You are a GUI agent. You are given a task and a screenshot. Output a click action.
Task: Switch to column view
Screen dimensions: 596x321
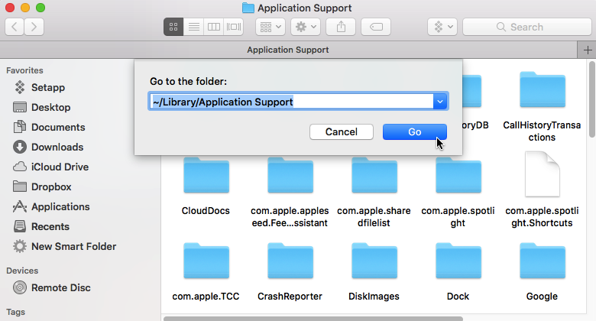click(214, 27)
